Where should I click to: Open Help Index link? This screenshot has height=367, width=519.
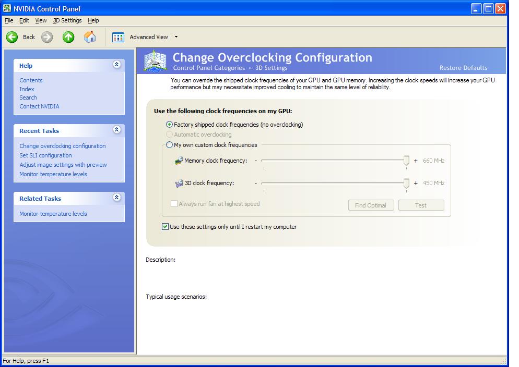click(x=27, y=89)
